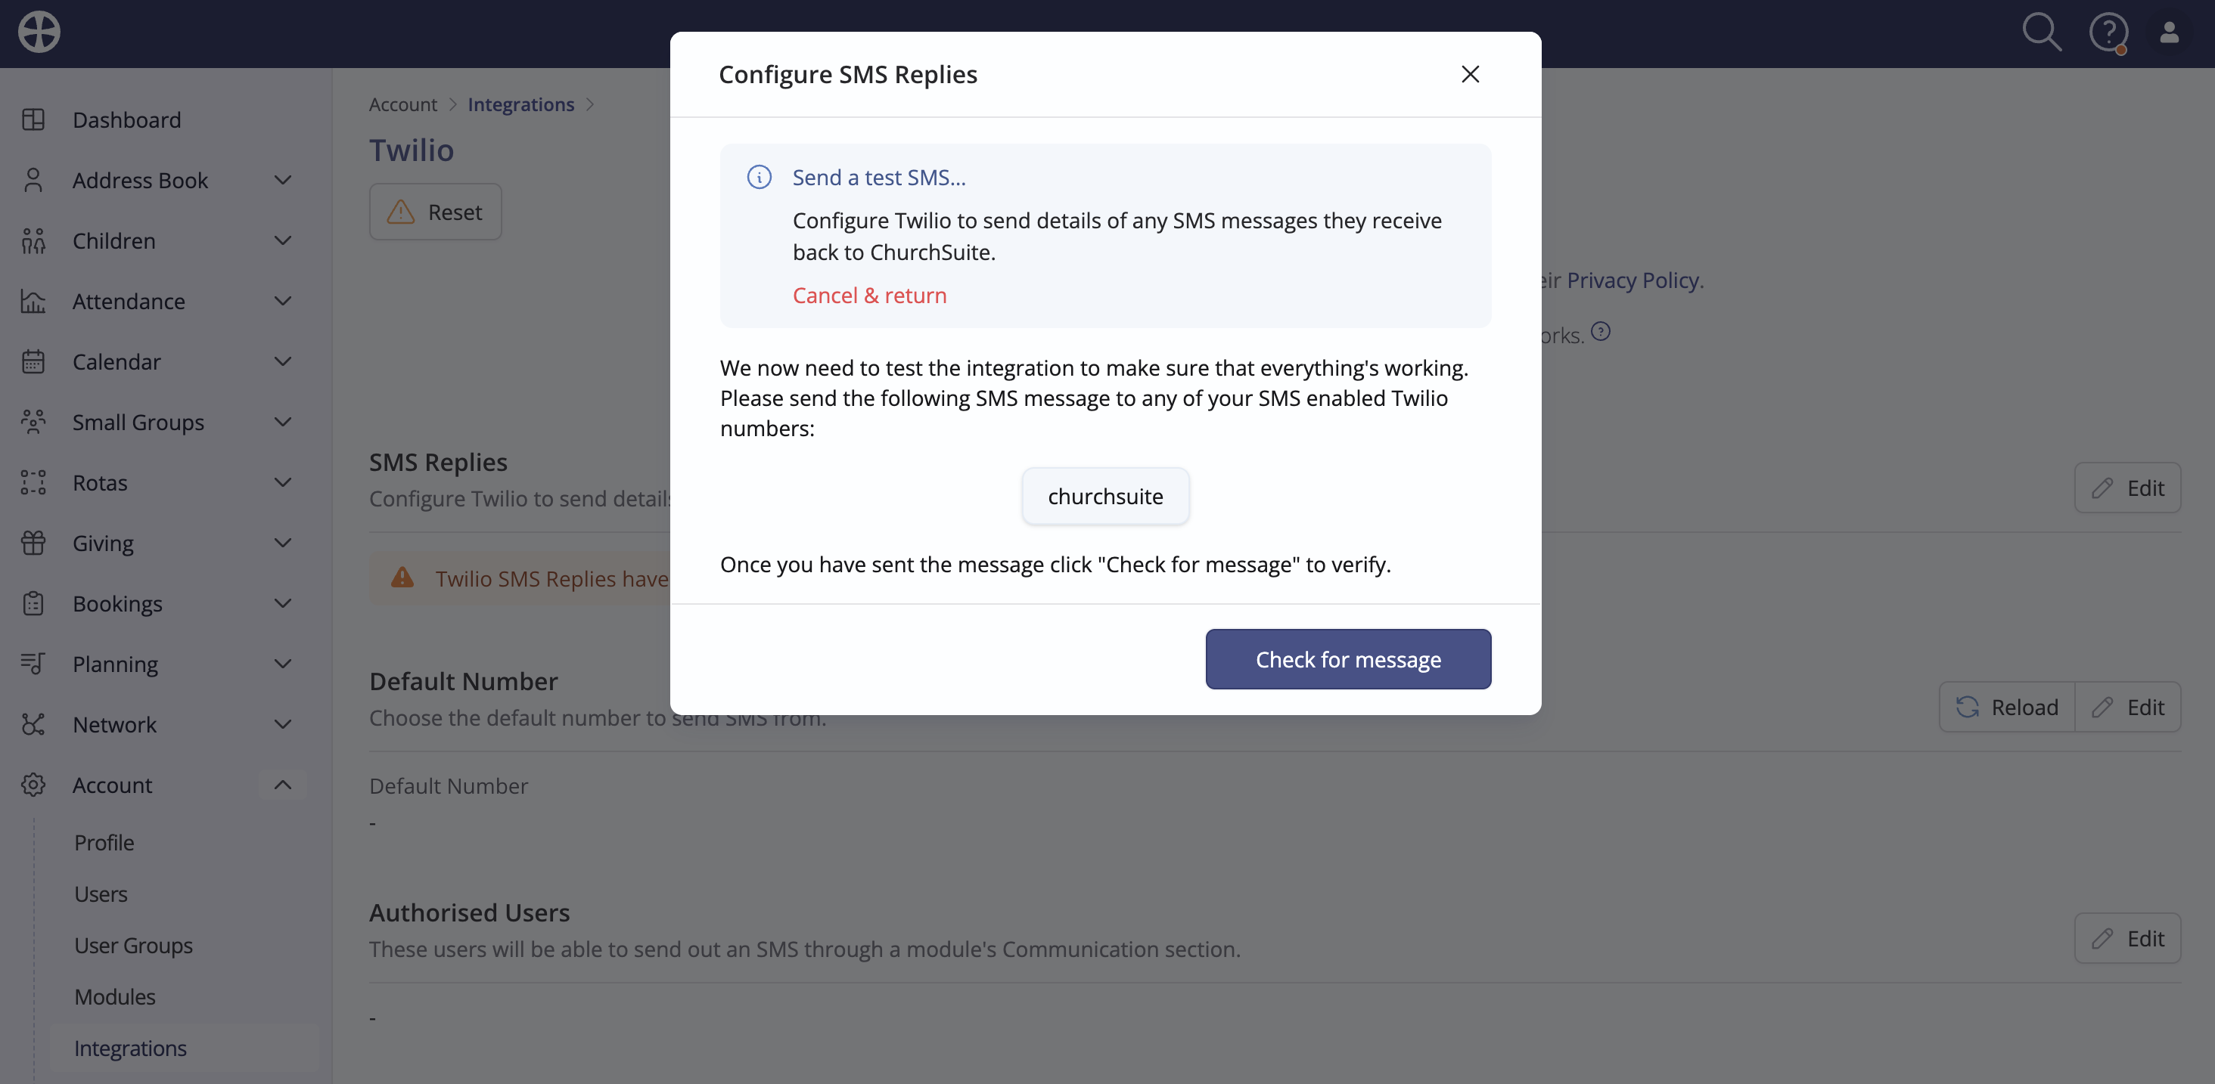Click the help icon next to 'orks.'
Image resolution: width=2215 pixels, height=1084 pixels.
click(x=1600, y=330)
